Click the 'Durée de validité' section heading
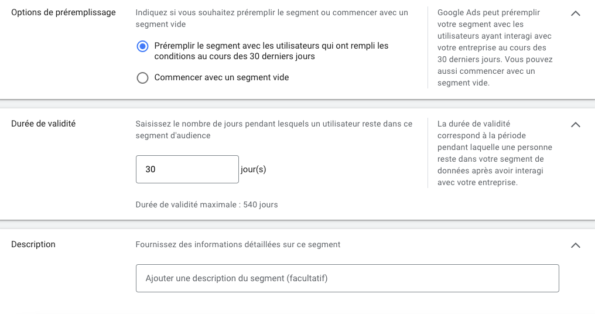The width and height of the screenshot is (595, 314). point(43,124)
